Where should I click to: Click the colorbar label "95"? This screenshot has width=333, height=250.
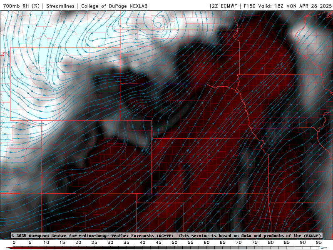(x=319, y=242)
